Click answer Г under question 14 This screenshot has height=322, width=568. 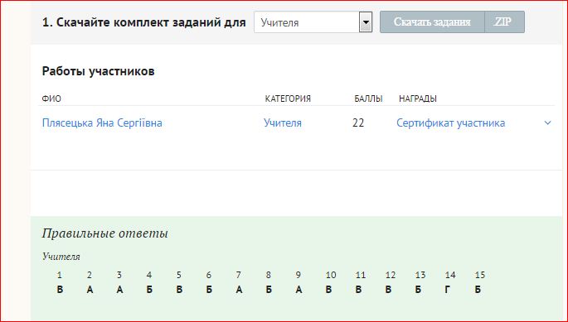448,290
